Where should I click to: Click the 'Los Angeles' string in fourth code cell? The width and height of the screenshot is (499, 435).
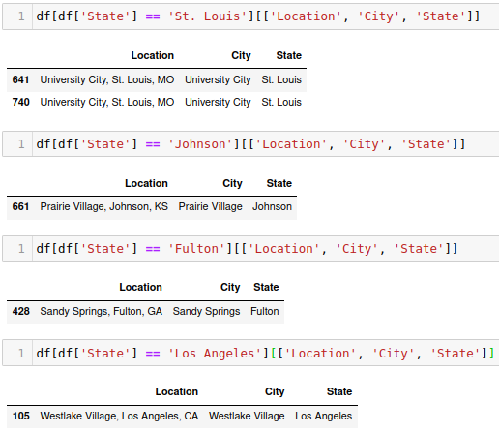(215, 354)
